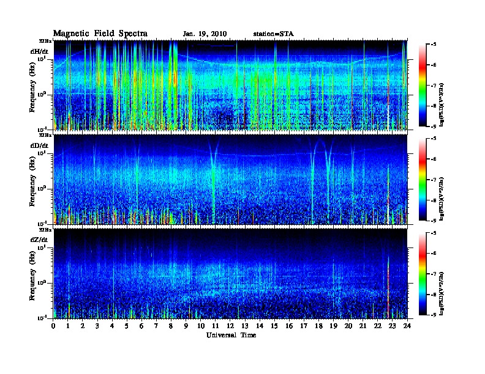The image size is (485, 374).
Task: Click the hour 16 tick label
Action: point(289,326)
